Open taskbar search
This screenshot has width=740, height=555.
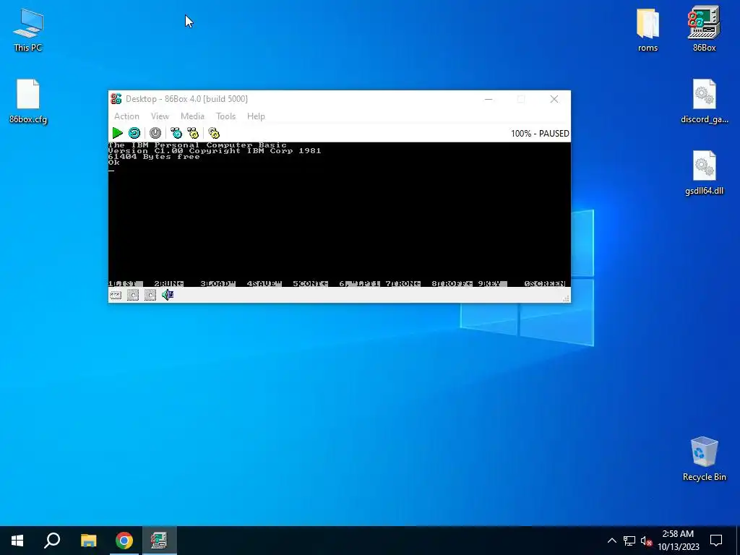click(52, 541)
